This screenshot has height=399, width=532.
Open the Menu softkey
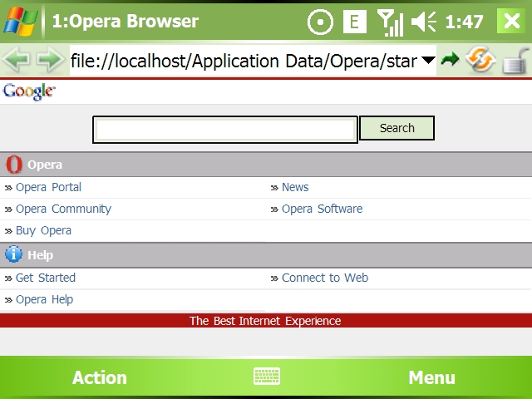(431, 377)
